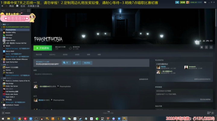Open the game info icon
The image size is (217, 121).
(x=206, y=47)
